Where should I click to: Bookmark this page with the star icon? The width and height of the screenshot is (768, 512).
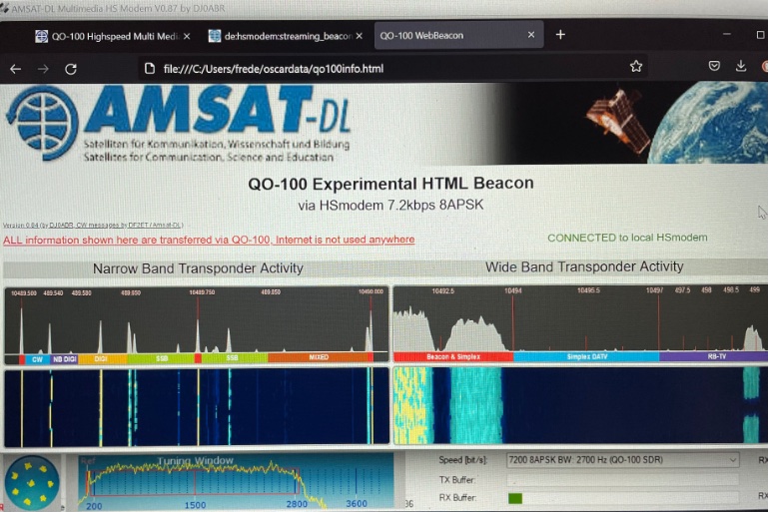tap(636, 66)
